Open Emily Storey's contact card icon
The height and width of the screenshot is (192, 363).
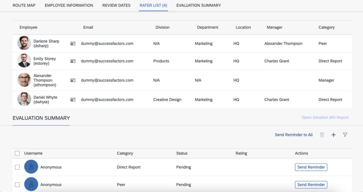pos(73,61)
